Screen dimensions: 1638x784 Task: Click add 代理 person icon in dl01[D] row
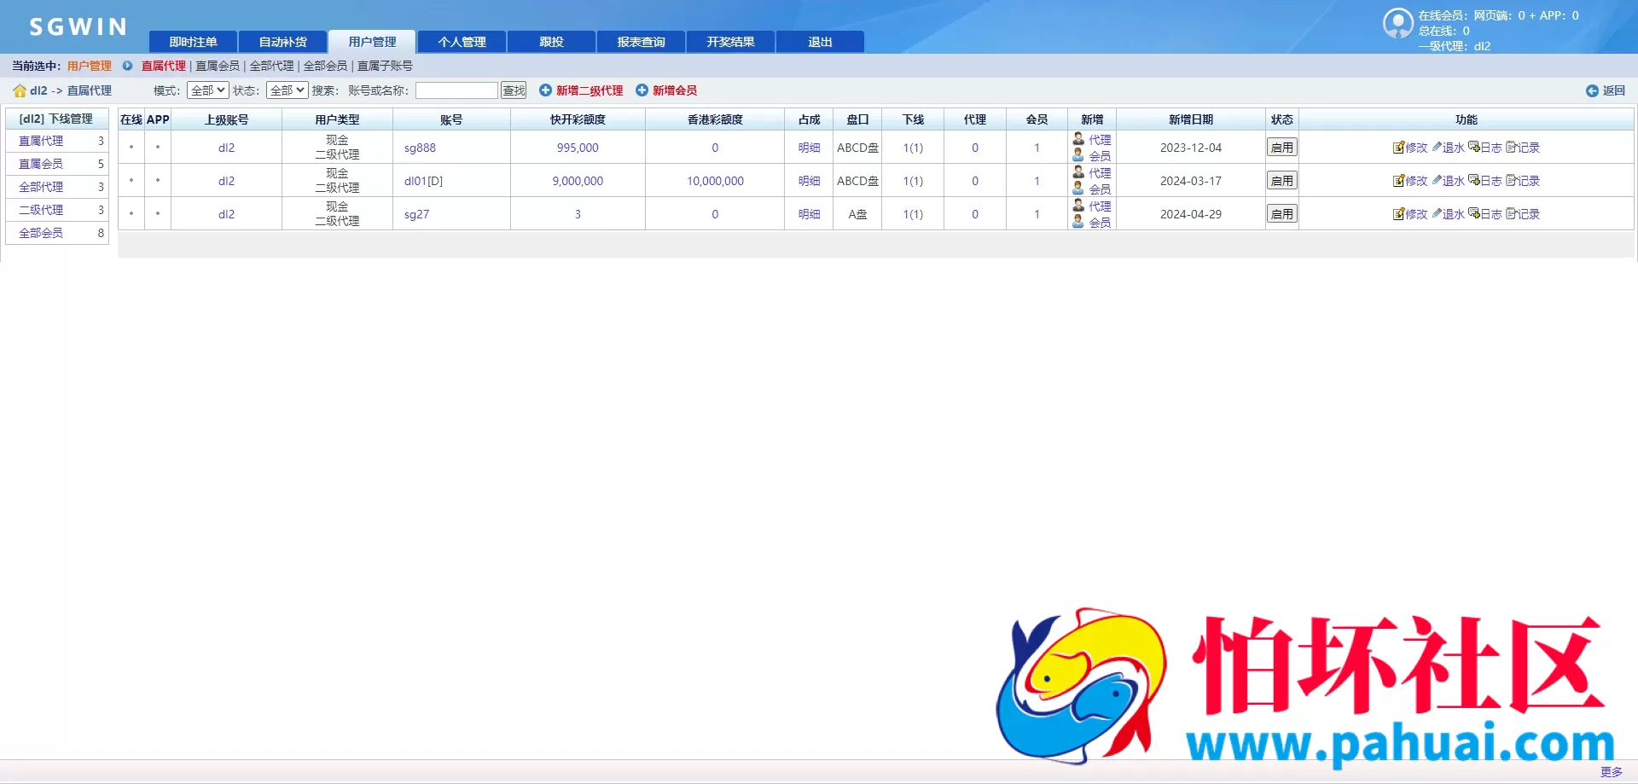pyautogui.click(x=1078, y=171)
